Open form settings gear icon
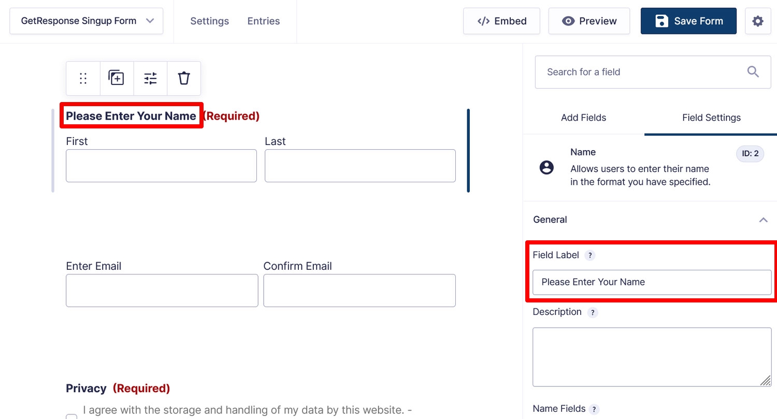Screen dimensions: 777x419 (x=758, y=21)
